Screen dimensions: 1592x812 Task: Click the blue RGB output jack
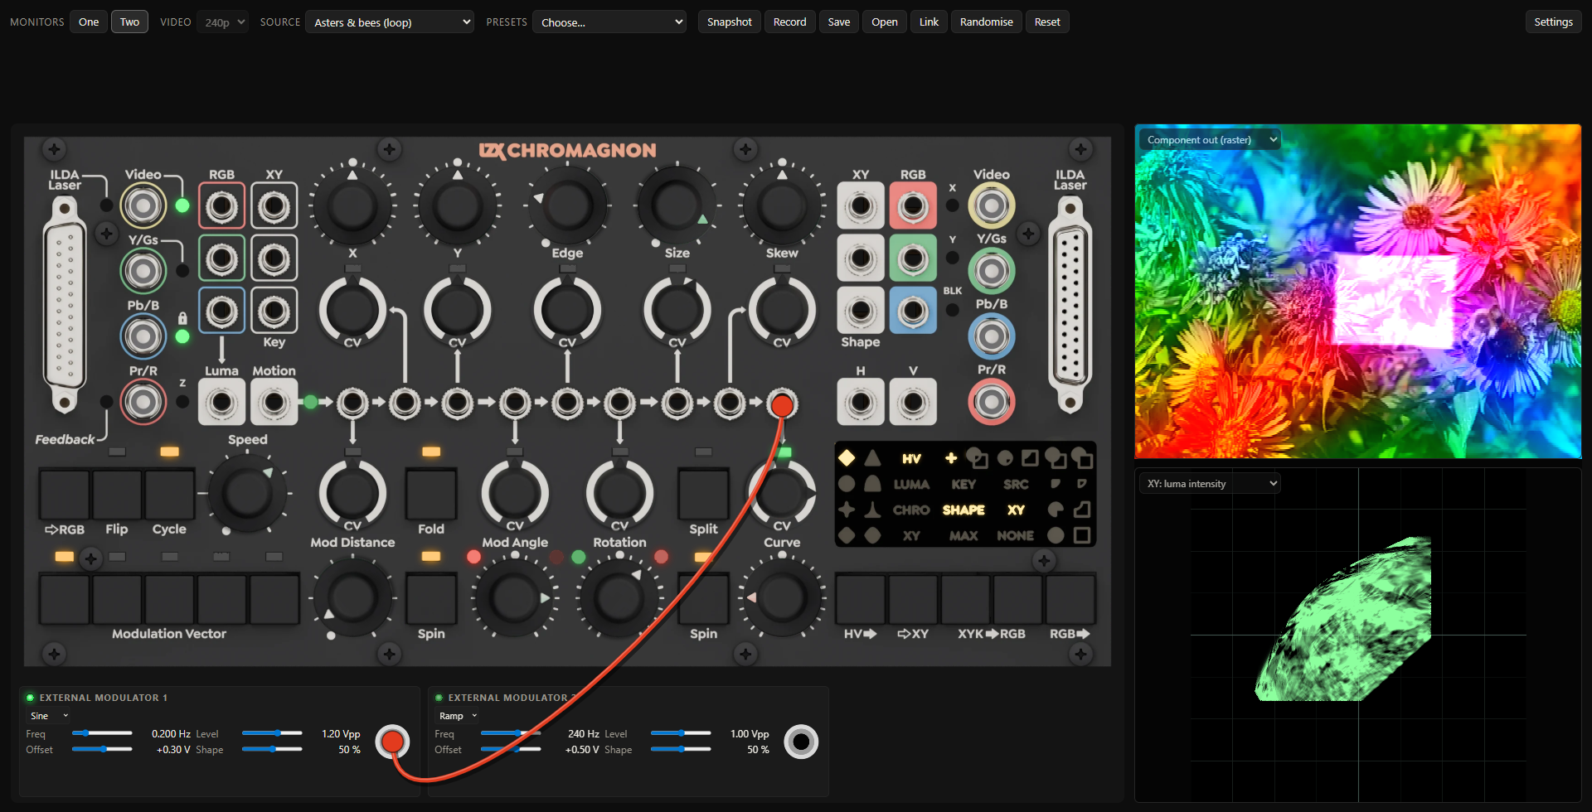coord(913,311)
